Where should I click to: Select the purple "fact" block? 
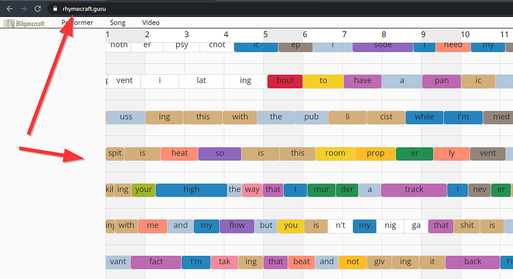pyautogui.click(x=156, y=262)
